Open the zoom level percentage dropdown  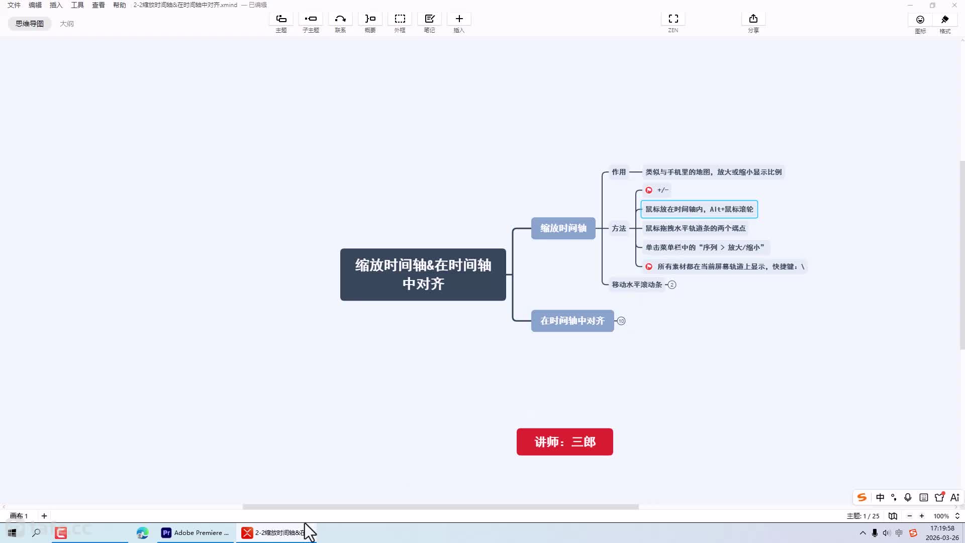[946, 516]
